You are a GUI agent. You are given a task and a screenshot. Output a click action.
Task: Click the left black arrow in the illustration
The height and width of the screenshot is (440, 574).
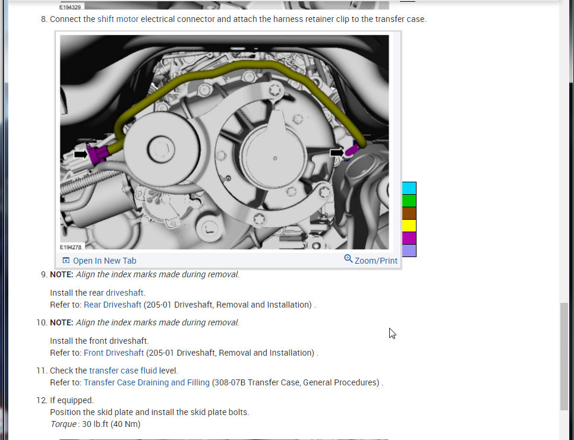pos(80,154)
